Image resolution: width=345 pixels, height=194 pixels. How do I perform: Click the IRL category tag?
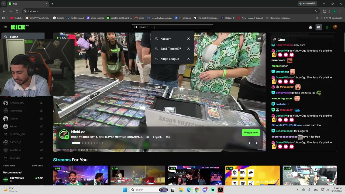147,137
